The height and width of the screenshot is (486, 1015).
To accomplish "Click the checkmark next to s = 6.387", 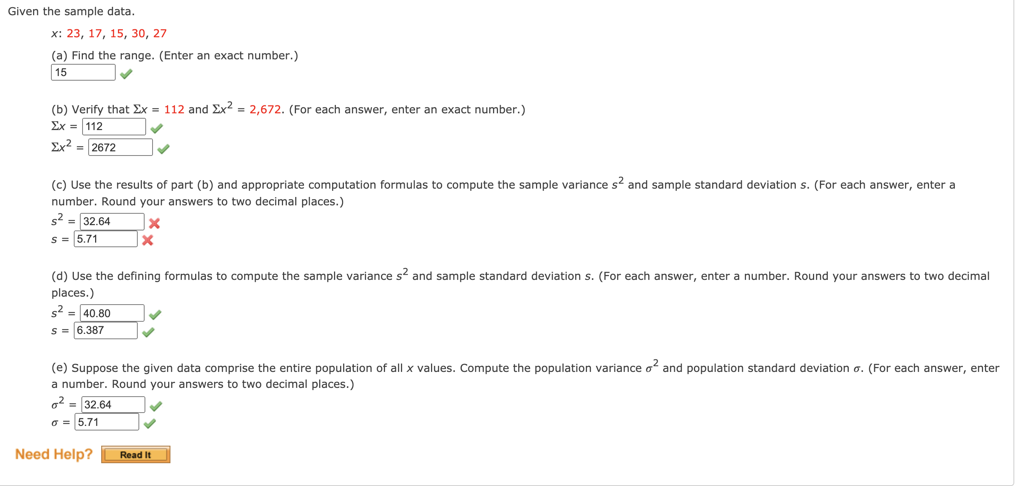I will (x=150, y=333).
